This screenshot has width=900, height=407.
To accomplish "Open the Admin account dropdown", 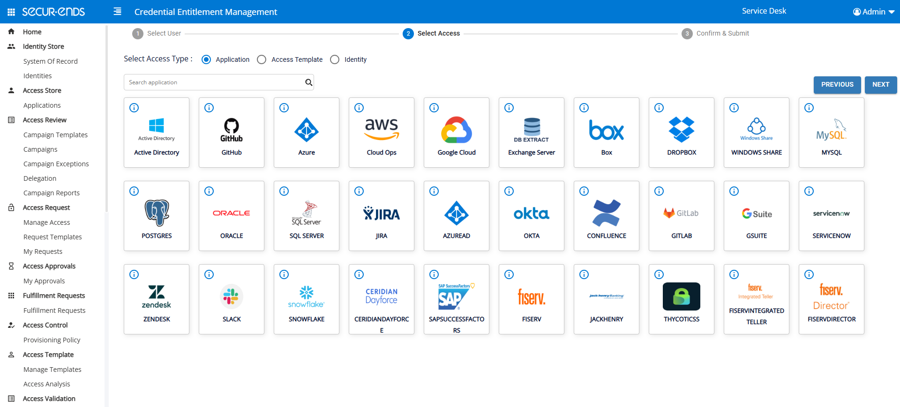I will pyautogui.click(x=874, y=12).
